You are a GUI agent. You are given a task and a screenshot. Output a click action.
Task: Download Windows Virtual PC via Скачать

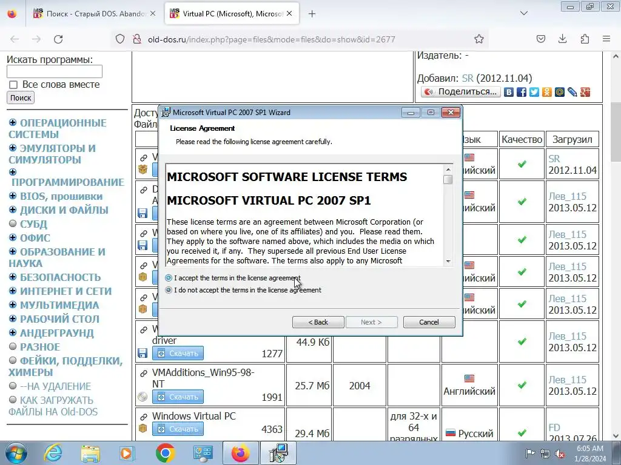[x=178, y=429]
